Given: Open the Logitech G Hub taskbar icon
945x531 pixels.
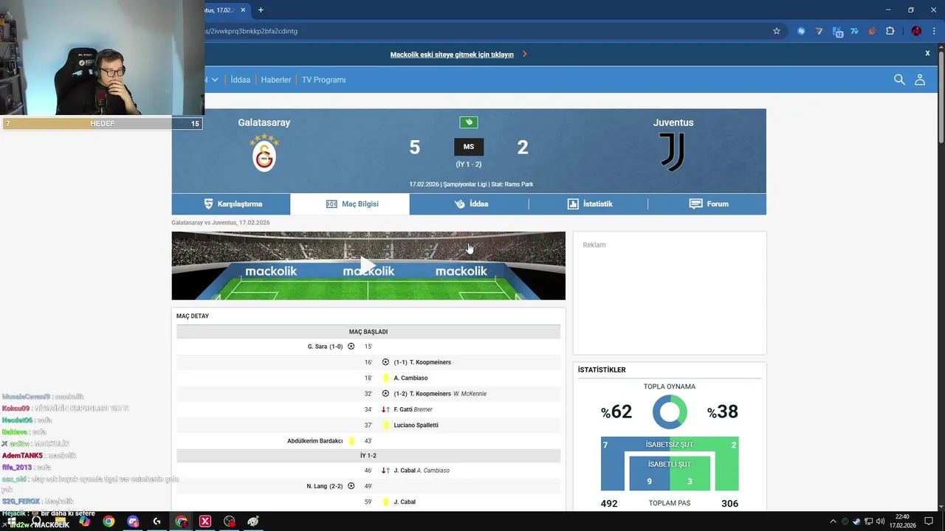Looking at the screenshot, I should tap(157, 521).
